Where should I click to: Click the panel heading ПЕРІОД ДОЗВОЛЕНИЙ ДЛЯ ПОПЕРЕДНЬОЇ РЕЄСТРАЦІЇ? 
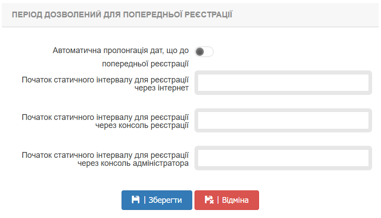tap(122, 14)
